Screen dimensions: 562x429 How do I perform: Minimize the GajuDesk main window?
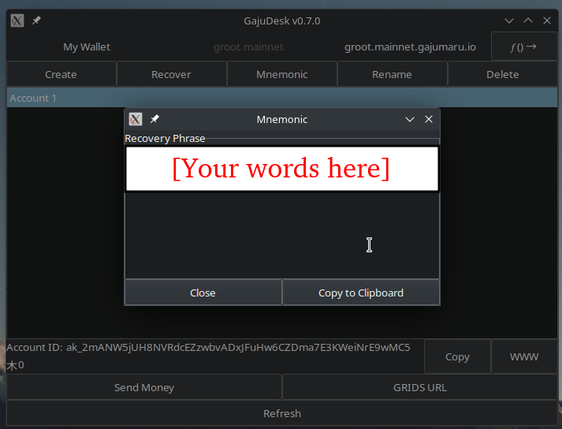[509, 21]
